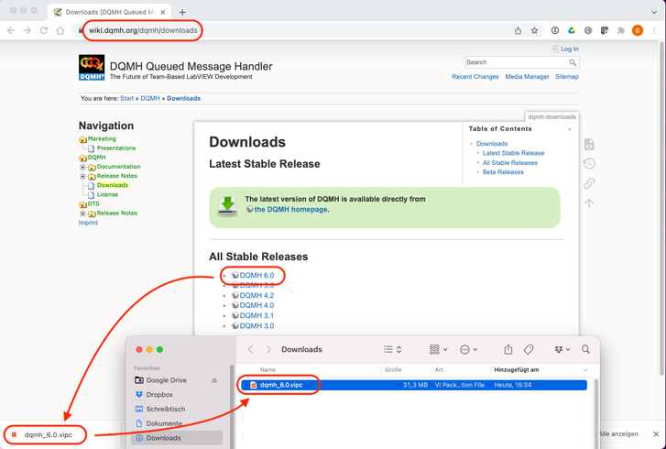Jump to Beta Releases in contents
Image resolution: width=666 pixels, height=449 pixels.
coord(503,172)
